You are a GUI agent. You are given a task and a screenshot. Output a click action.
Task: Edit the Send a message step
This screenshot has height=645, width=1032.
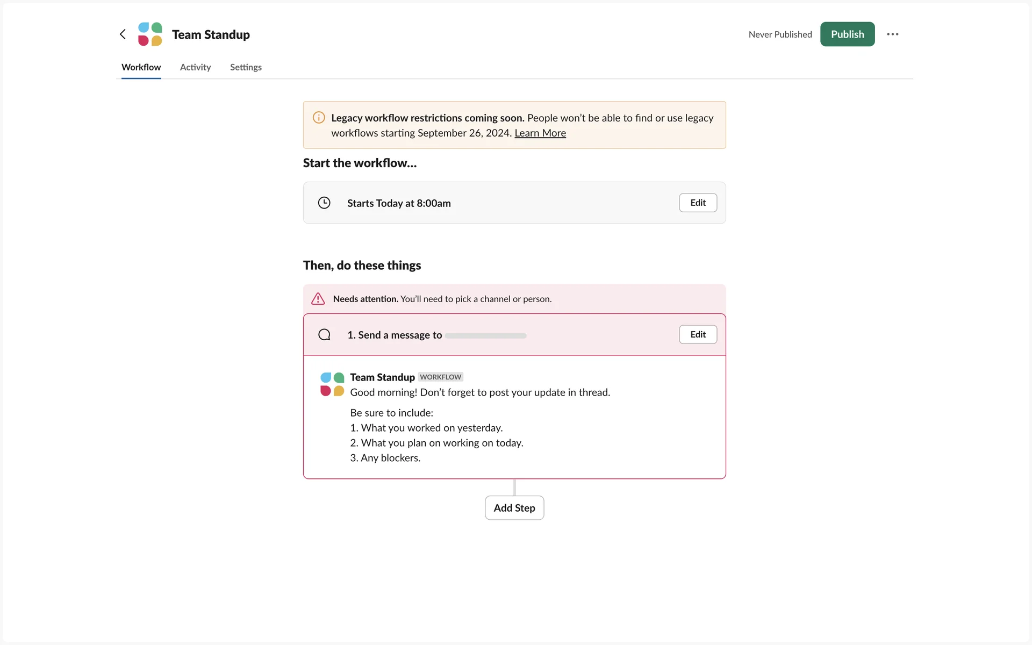tap(698, 334)
